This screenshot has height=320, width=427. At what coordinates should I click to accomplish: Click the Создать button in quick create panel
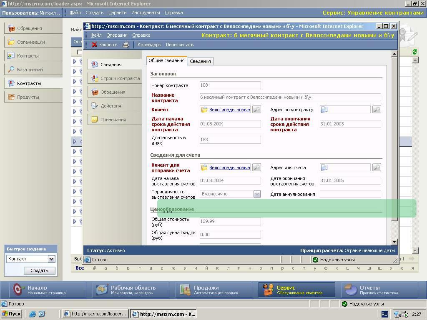click(39, 271)
